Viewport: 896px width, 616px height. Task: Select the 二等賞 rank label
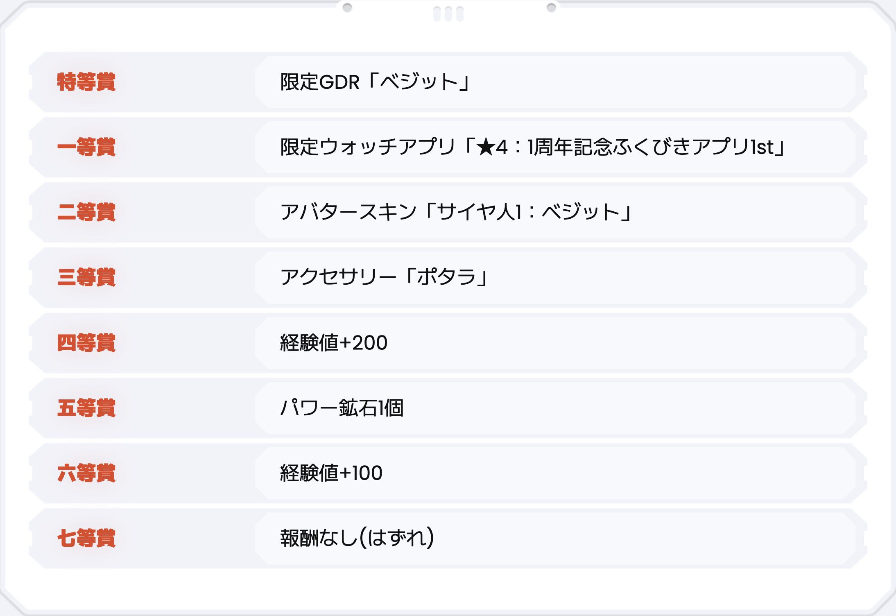86,212
